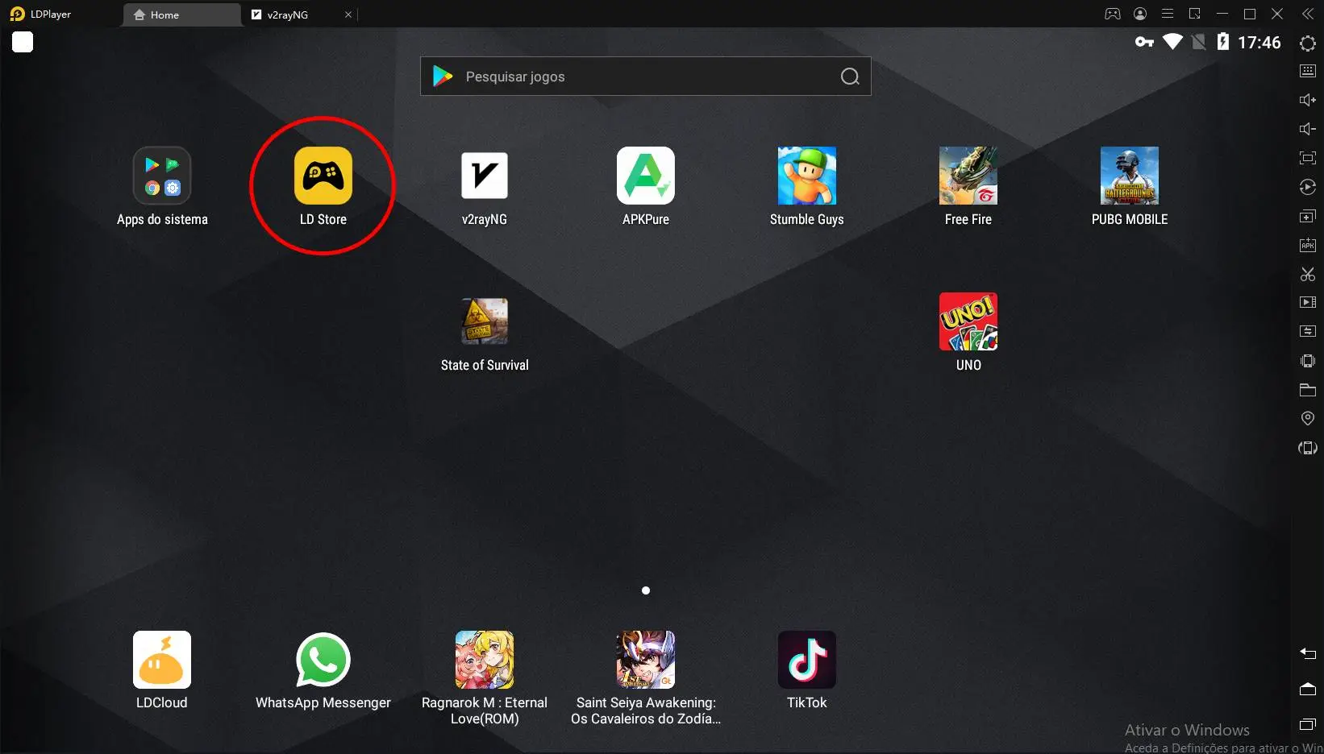
Task: Click the Wi-Fi status icon
Action: pos(1172,42)
